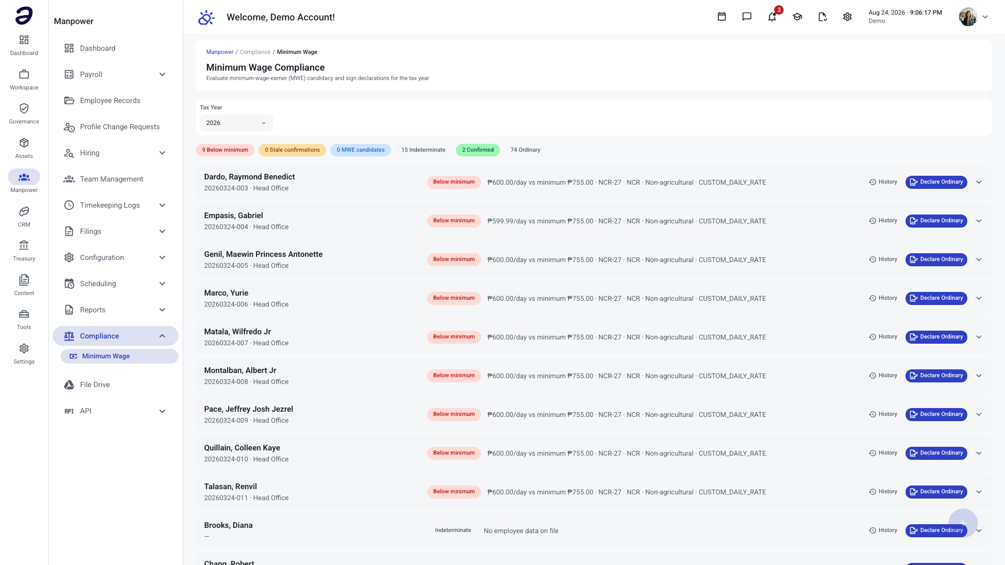This screenshot has height=565, width=1005.
Task: Open the calendar icon in the header
Action: 721,17
